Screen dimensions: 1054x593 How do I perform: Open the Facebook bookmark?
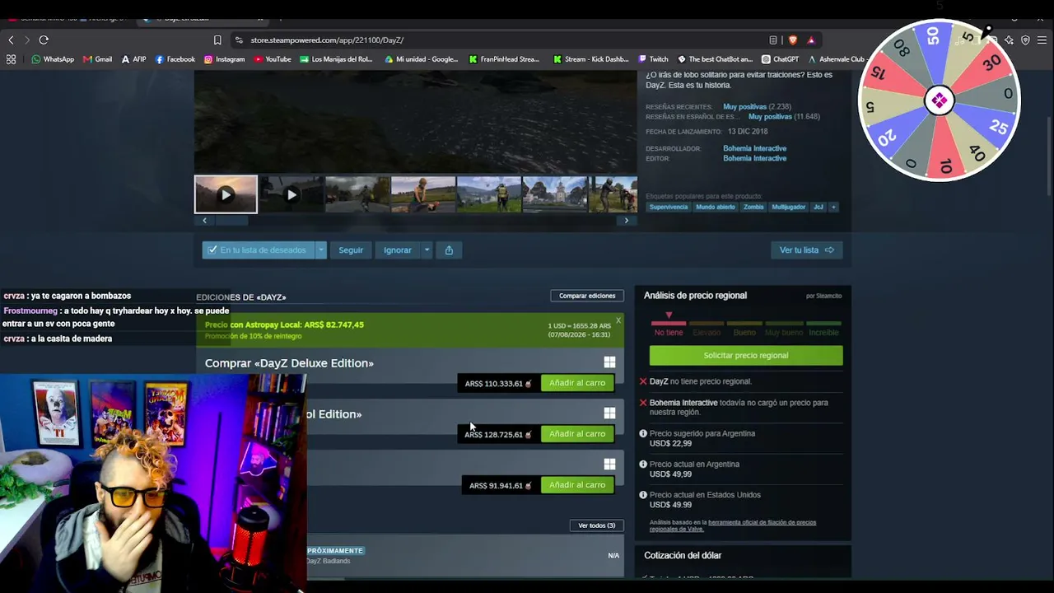[x=175, y=59]
